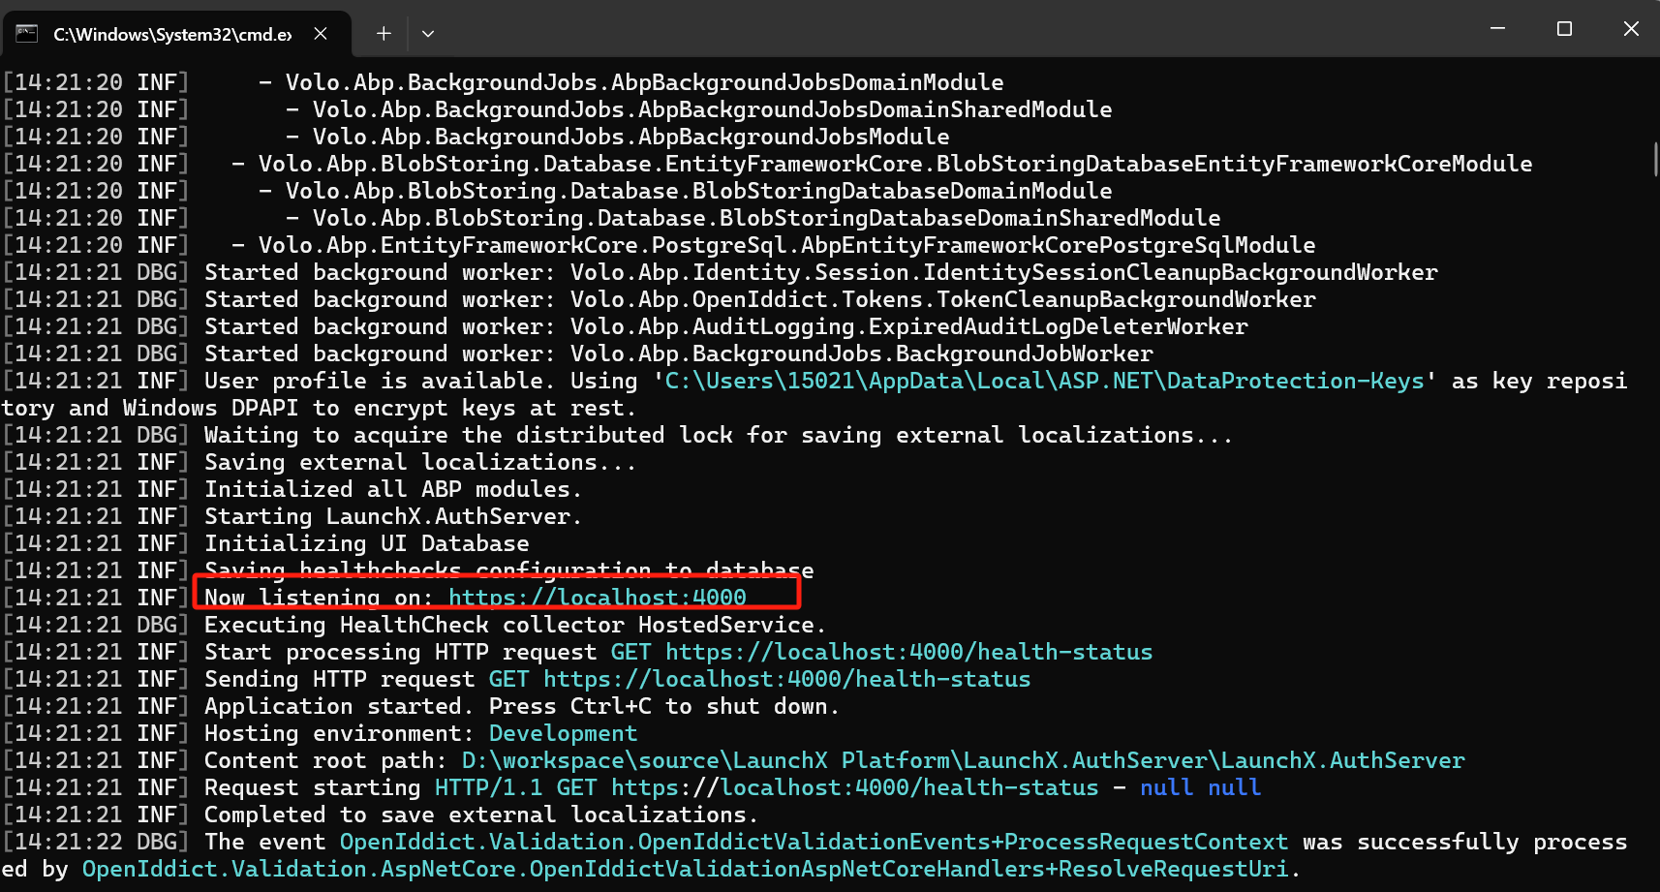1660x892 pixels.
Task: Open health-status URL in 'Request starting' line
Action: pos(854,787)
